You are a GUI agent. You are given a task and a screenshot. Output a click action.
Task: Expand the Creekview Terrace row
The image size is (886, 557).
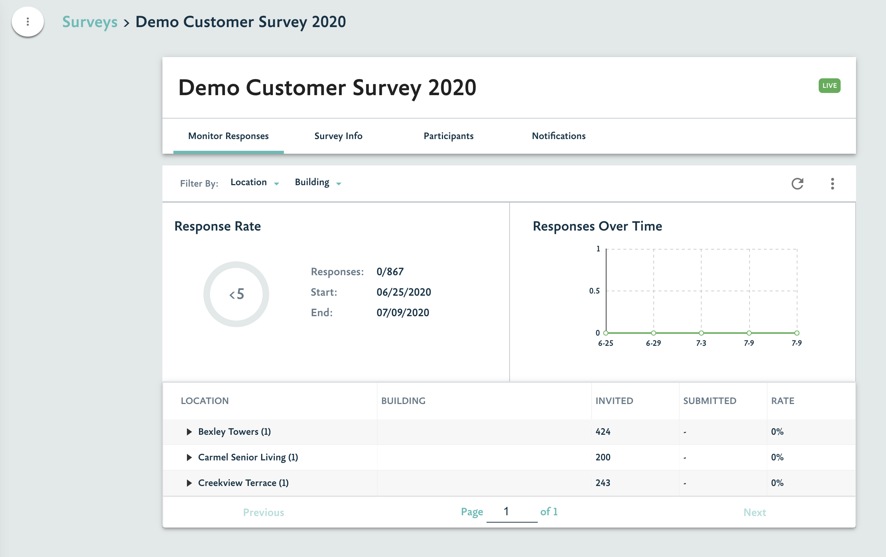[189, 483]
